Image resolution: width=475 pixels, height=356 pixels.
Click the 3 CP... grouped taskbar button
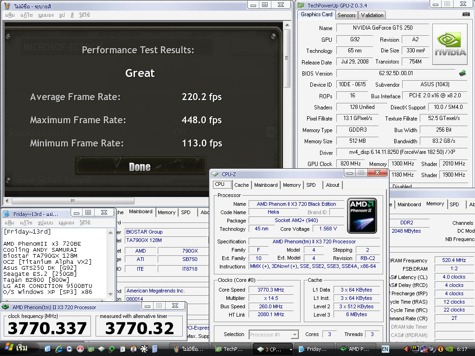pyautogui.click(x=271, y=349)
